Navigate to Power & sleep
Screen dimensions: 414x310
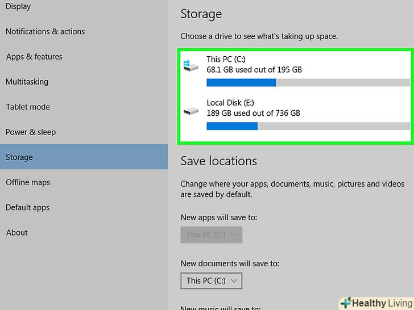31,132
